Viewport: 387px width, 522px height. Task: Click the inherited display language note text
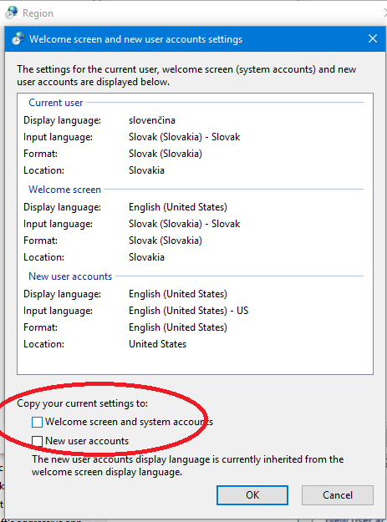point(188,465)
